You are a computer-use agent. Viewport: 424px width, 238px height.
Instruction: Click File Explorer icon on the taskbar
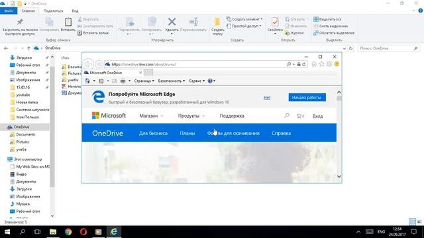point(53,232)
